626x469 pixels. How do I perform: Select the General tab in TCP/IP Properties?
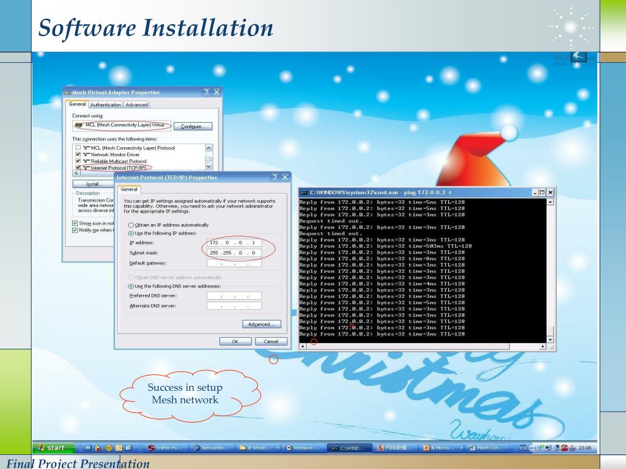[129, 189]
